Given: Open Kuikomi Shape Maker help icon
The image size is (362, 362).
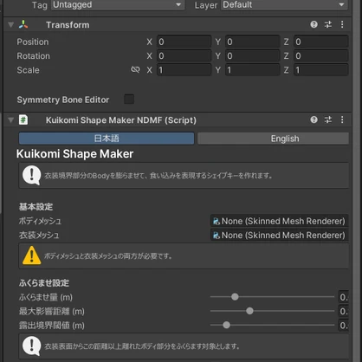Looking at the screenshot, I should click(x=314, y=120).
